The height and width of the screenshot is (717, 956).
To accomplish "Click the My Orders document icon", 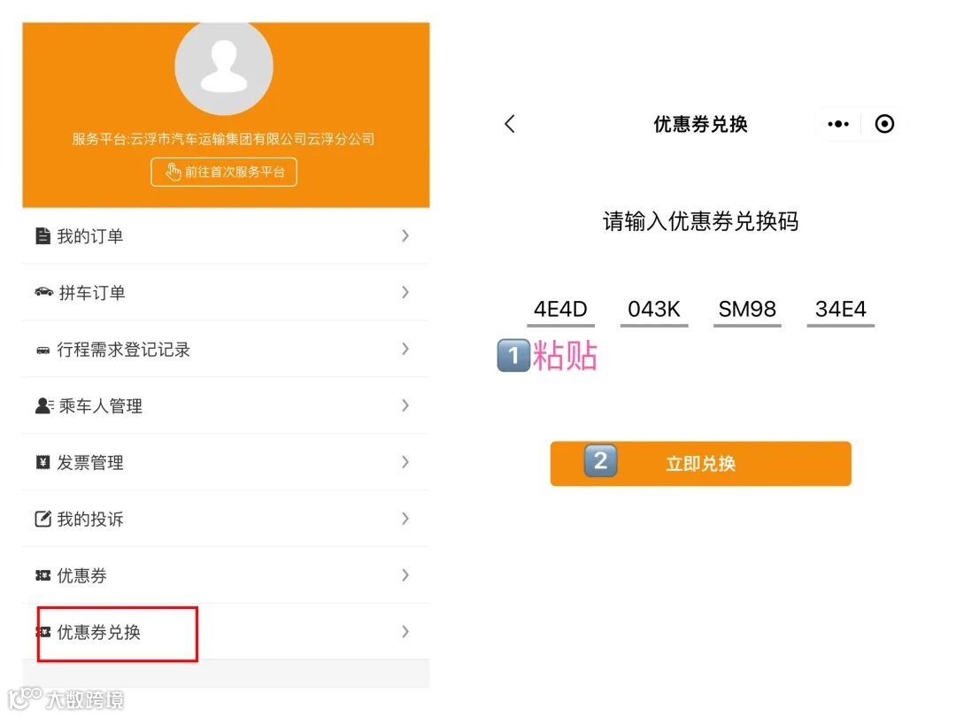I will [x=42, y=236].
